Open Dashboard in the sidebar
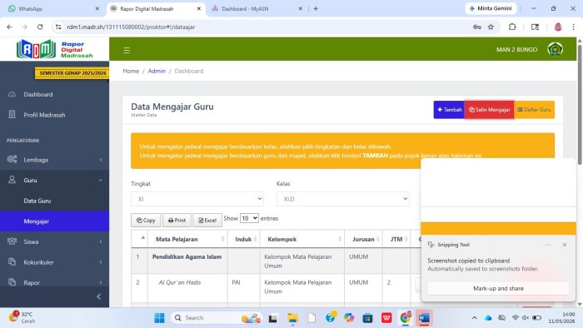This screenshot has width=583, height=328. [55, 94]
